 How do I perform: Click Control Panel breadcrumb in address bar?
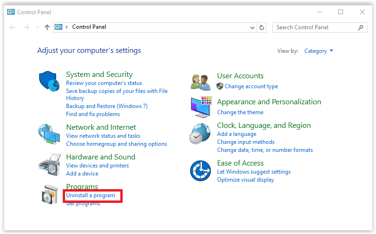[x=89, y=27]
